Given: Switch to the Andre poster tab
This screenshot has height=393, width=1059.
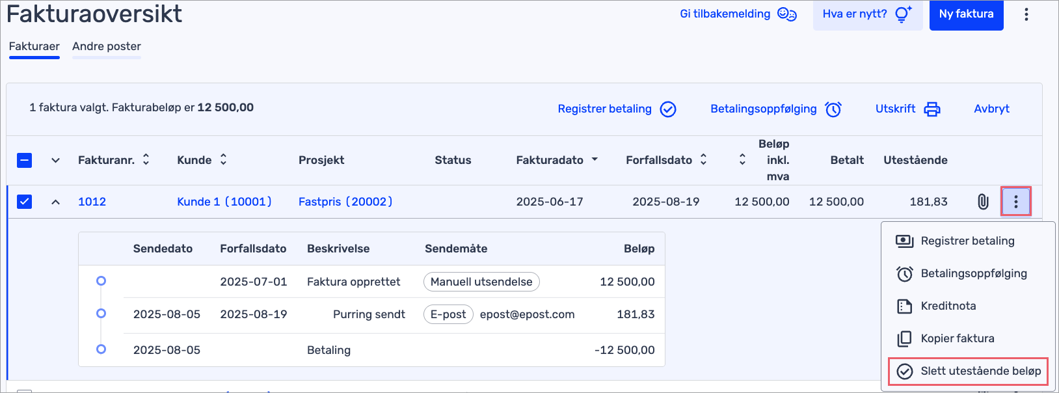Looking at the screenshot, I should (x=107, y=46).
